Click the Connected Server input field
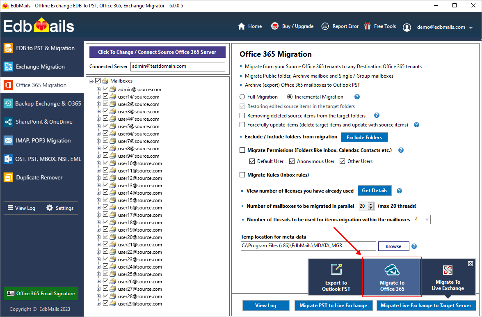This screenshot has width=482, height=317. coord(178,67)
